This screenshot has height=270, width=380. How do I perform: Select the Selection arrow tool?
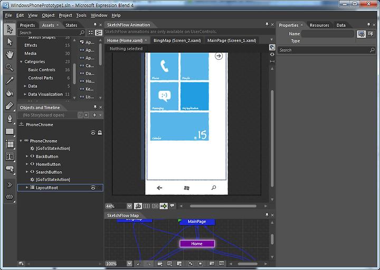(9, 29)
